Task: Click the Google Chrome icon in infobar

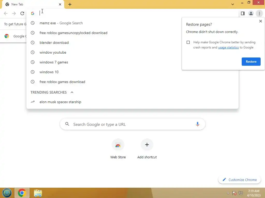Action: pyautogui.click(x=7, y=36)
